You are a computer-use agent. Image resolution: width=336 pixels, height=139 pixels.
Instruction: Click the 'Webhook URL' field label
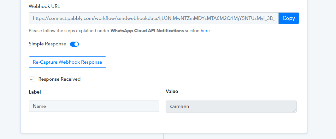pyautogui.click(x=44, y=6)
